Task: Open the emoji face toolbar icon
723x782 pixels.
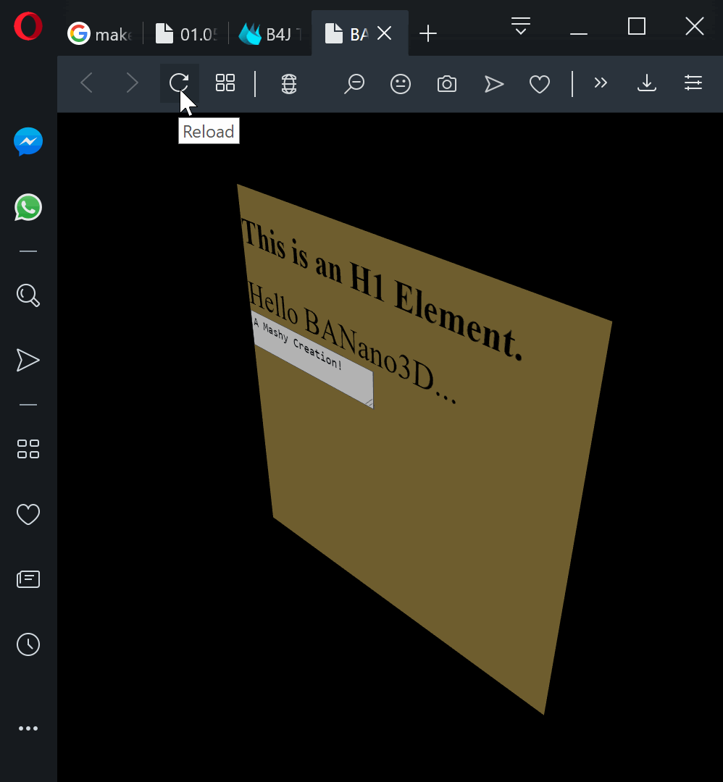Action: point(401,84)
